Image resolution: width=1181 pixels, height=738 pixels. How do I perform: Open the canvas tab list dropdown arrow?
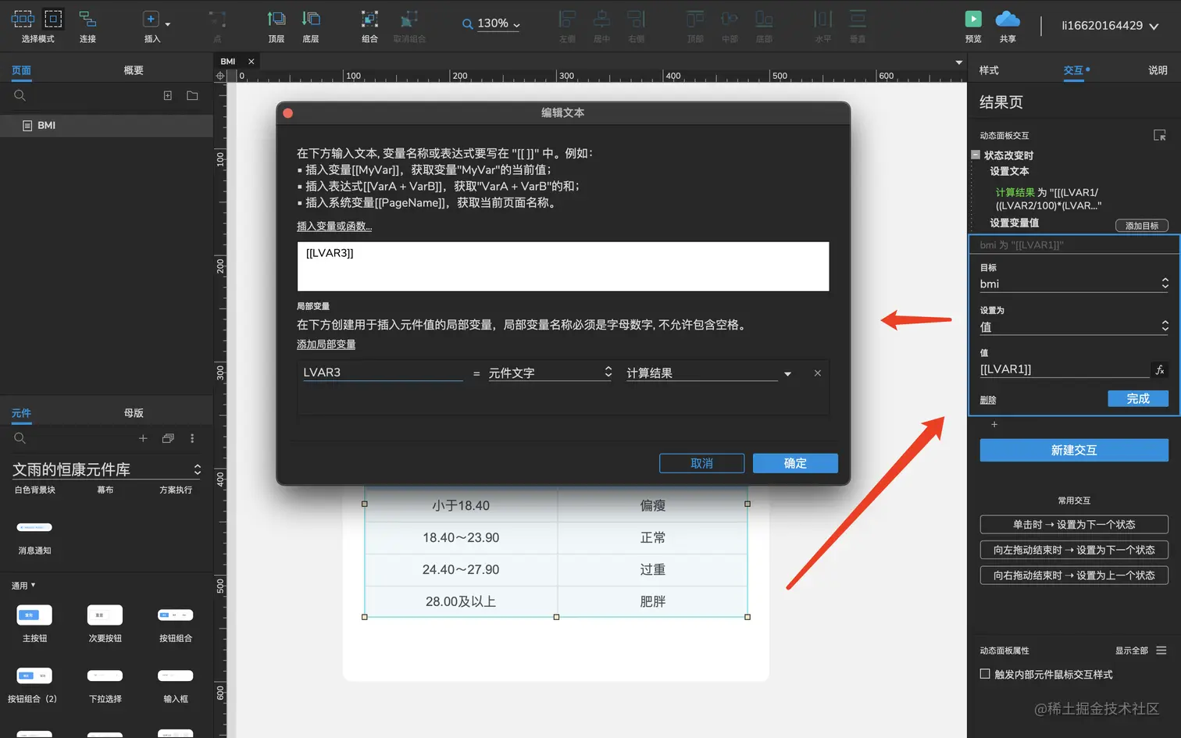click(959, 62)
